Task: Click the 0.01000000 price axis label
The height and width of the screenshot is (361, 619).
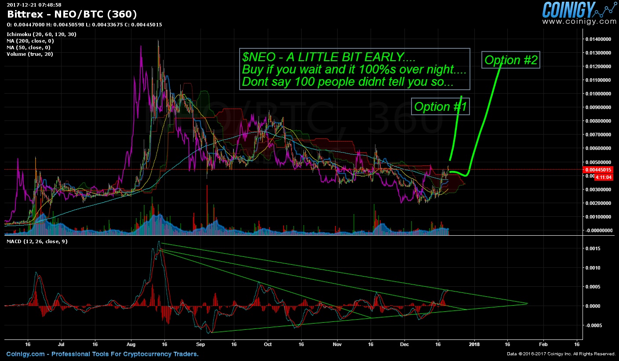Action: 599,94
